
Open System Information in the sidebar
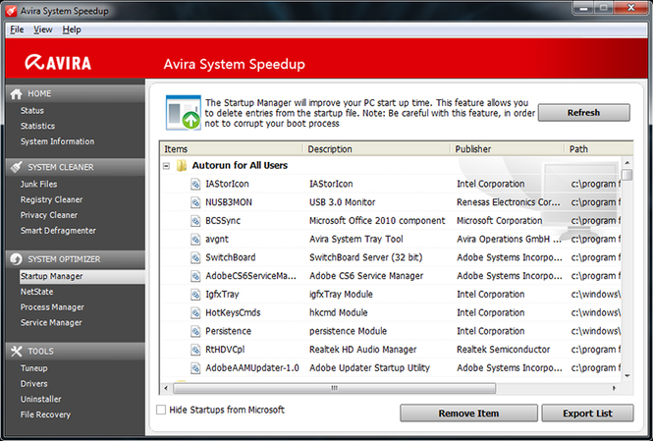[58, 141]
